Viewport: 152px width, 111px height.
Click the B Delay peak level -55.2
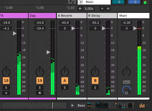tap(95, 23)
